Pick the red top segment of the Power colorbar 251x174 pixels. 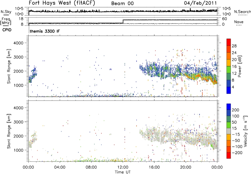tap(229, 42)
